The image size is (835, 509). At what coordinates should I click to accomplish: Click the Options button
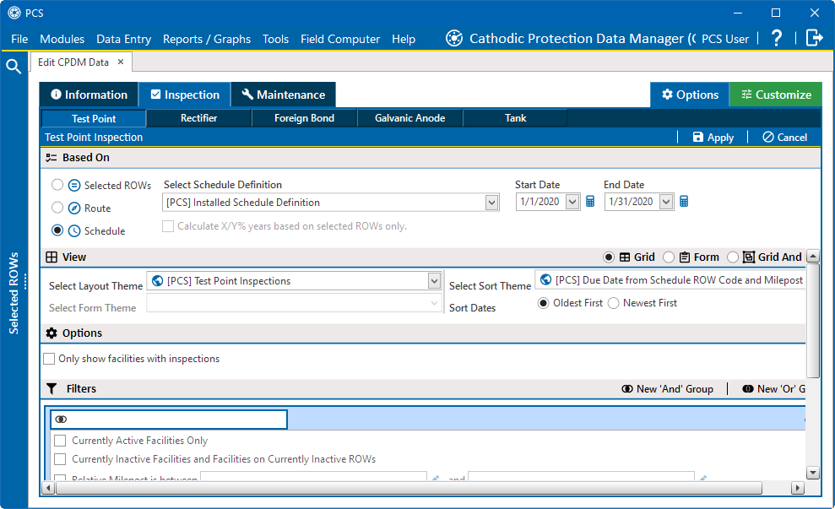[690, 95]
